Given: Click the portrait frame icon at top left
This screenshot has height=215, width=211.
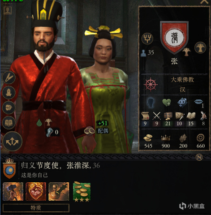Looking at the screenshot, I should (x=8, y=10).
